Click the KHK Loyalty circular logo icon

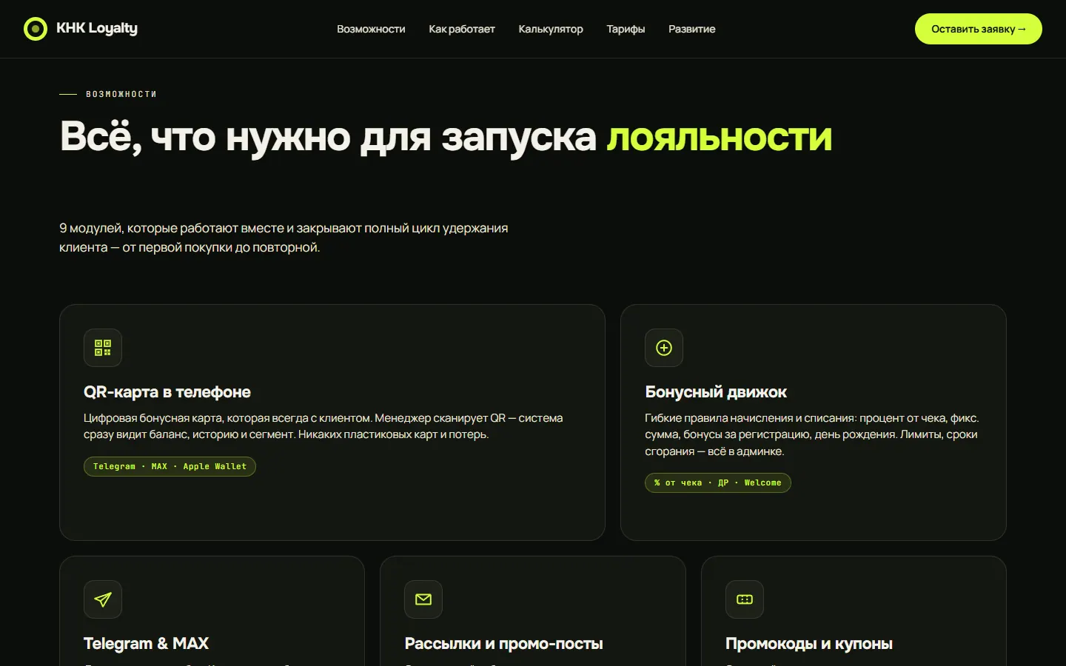pos(36,29)
